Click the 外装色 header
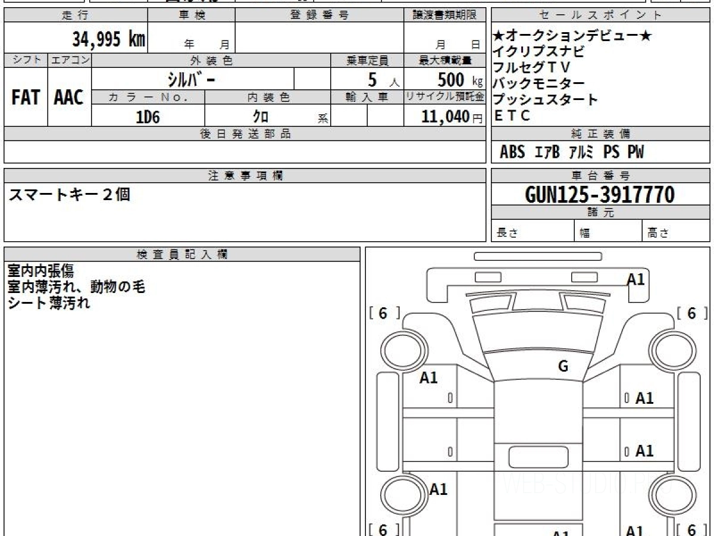Viewport: 714px width, 536px height. (x=211, y=60)
